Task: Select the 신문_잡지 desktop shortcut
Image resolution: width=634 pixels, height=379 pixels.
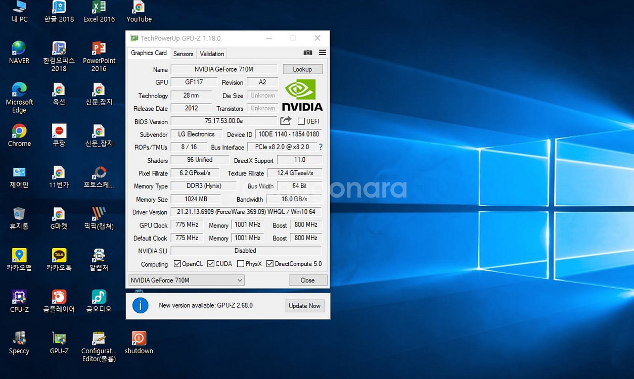Action: [99, 135]
